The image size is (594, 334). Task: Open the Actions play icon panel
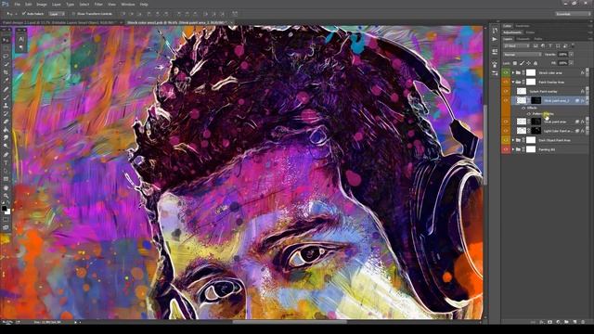[x=495, y=39]
